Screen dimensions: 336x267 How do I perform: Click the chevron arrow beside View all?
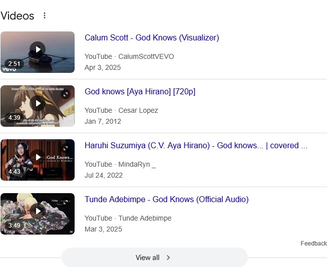168,258
